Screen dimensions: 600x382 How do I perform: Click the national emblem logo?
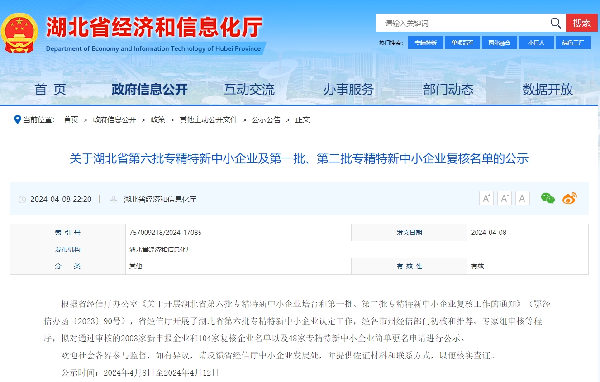pyautogui.click(x=19, y=33)
